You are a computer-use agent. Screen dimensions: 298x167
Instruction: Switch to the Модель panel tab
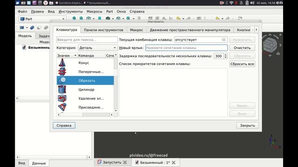click(25, 36)
